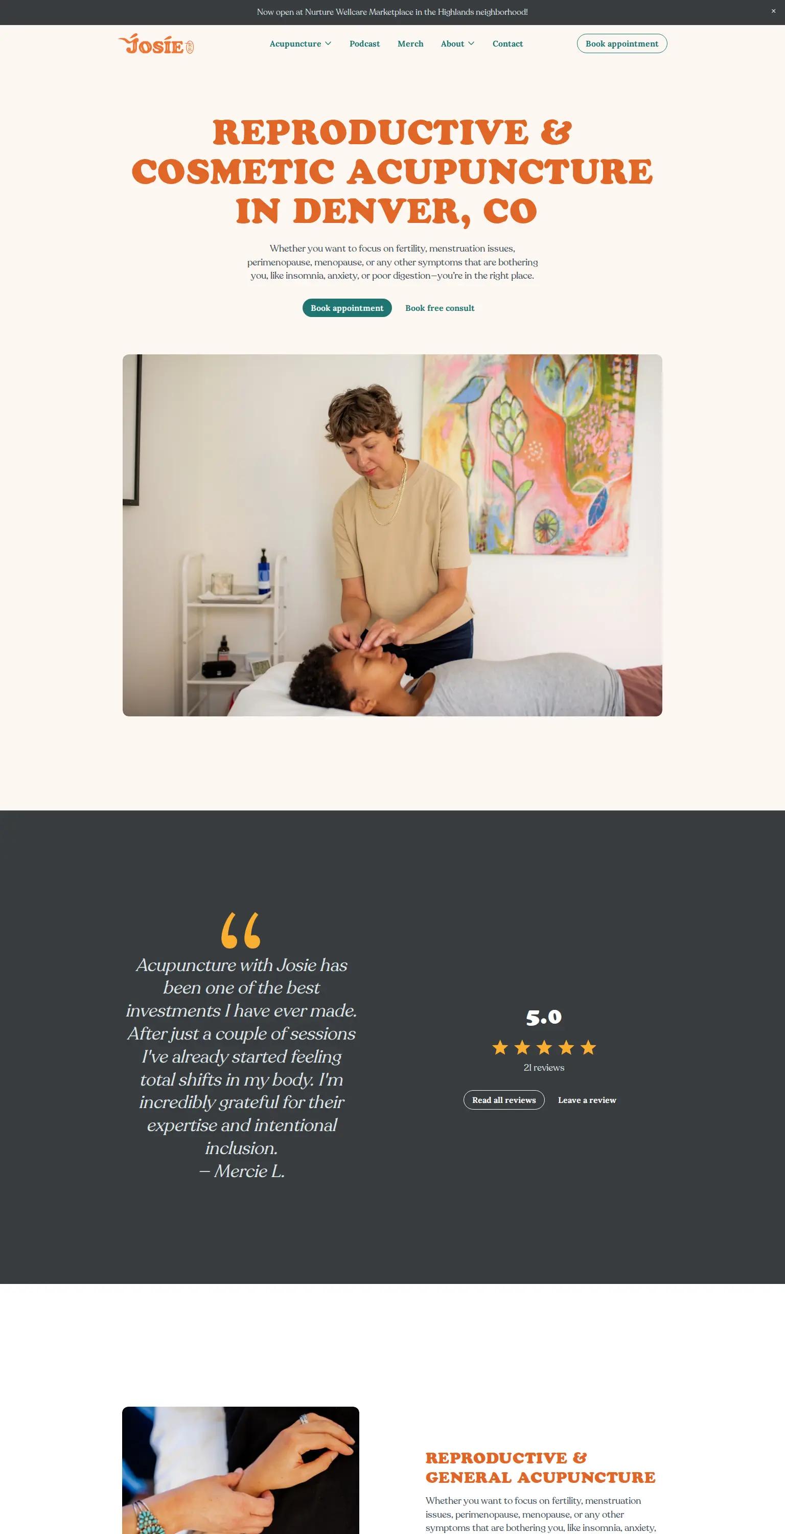Click the yellow quotation mark icon

tap(240, 930)
